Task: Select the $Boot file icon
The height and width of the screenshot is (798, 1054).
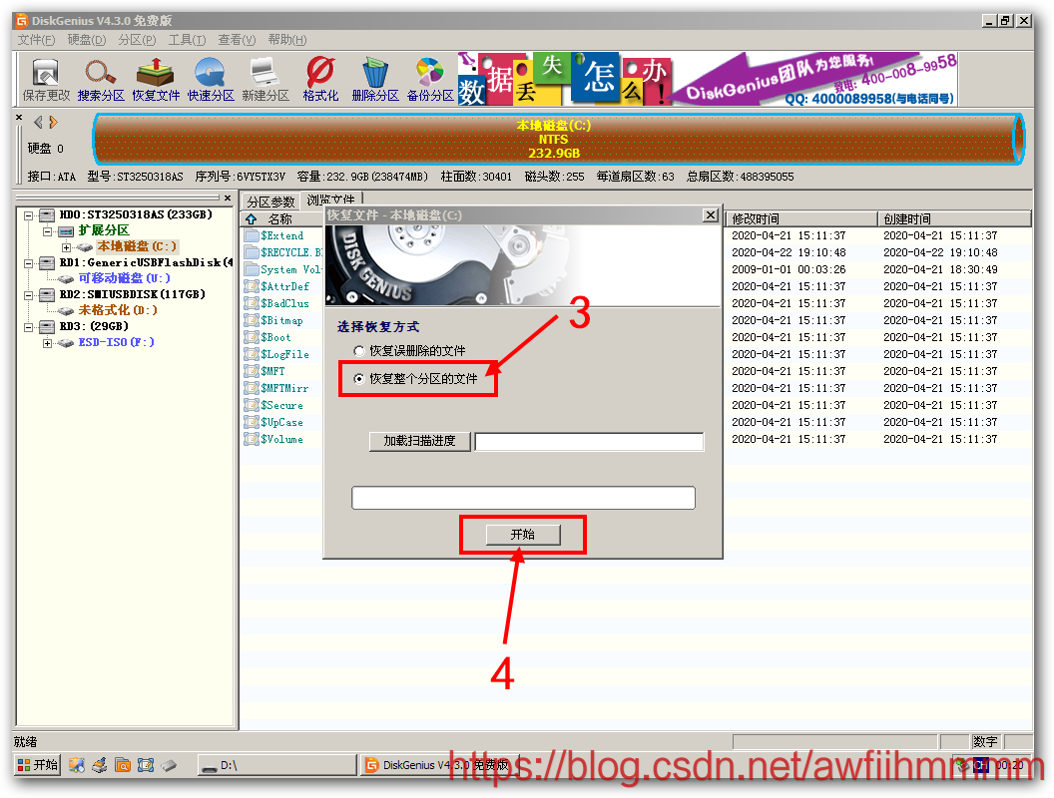Action: pos(252,337)
